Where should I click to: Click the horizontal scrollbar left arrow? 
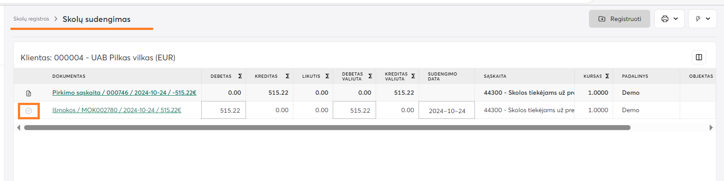[18, 128]
